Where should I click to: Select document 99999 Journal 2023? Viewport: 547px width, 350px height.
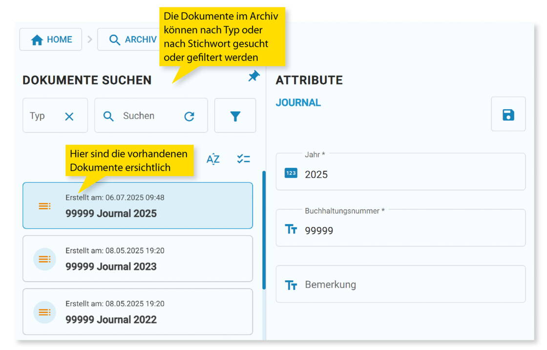(138, 259)
